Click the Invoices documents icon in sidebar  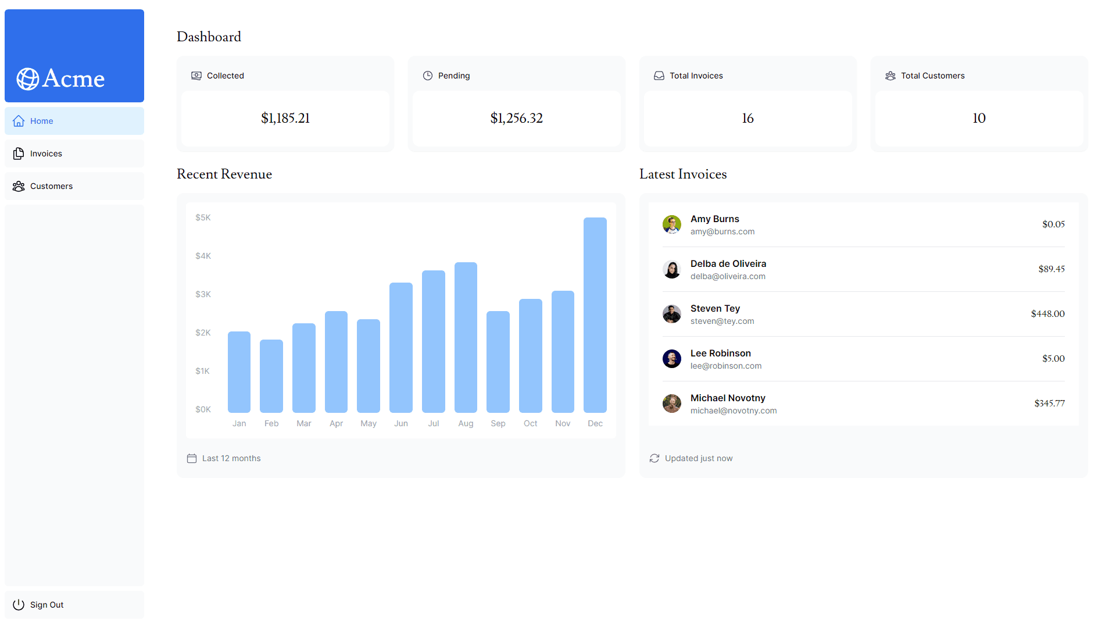[x=19, y=154]
